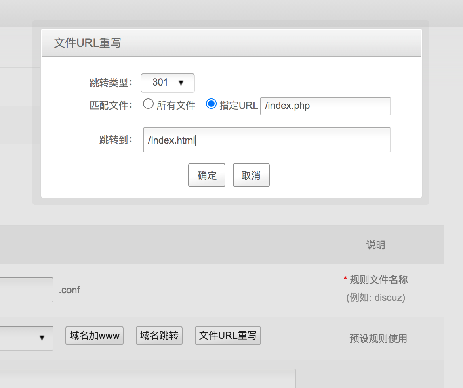Click the 说明 column header
Screen dimensions: 463x388
pyautogui.click(x=375, y=245)
